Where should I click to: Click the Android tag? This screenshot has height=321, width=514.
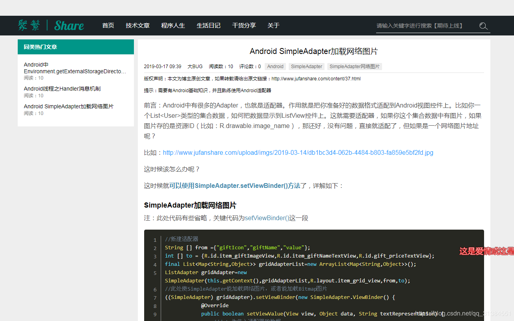pos(275,67)
